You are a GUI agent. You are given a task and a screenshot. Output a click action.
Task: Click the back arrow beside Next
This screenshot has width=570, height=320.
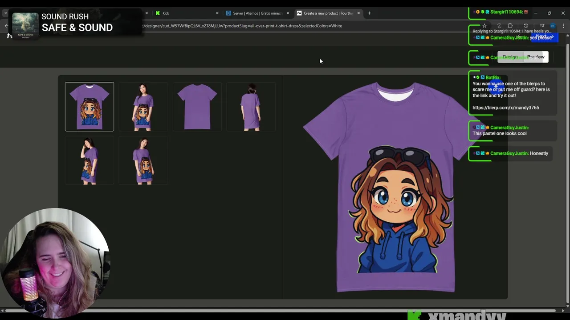point(519,37)
